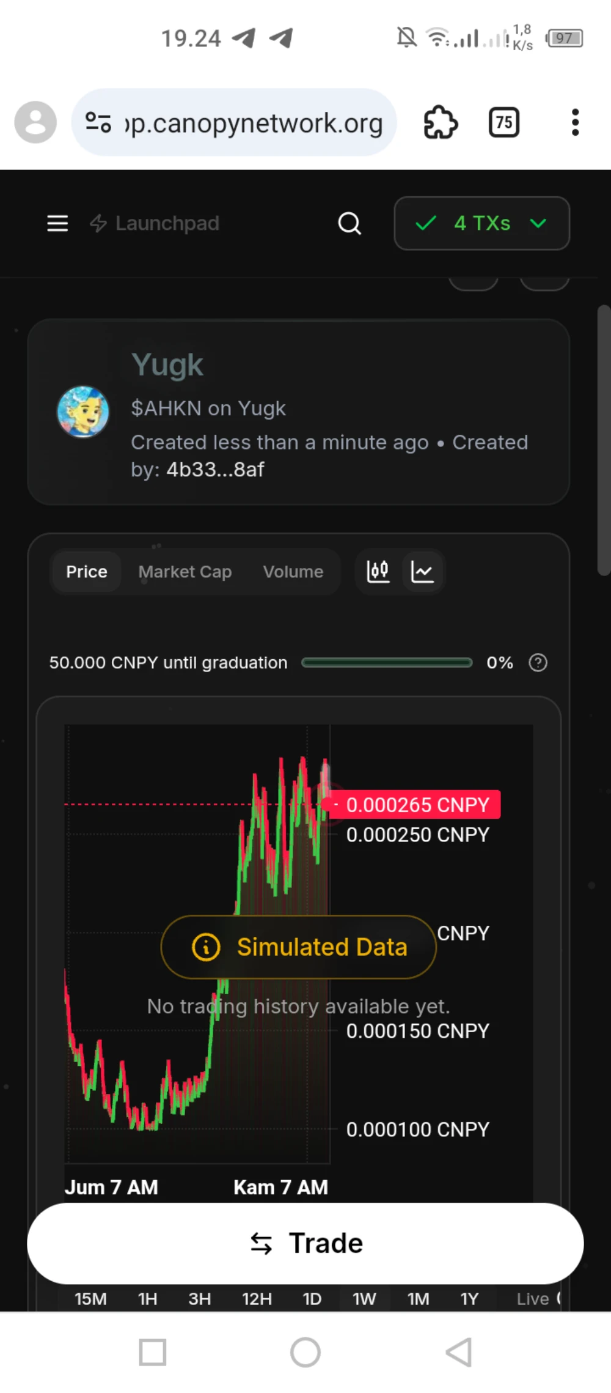Open graduation help question-mark icon
The height and width of the screenshot is (1393, 611).
pos(538,662)
